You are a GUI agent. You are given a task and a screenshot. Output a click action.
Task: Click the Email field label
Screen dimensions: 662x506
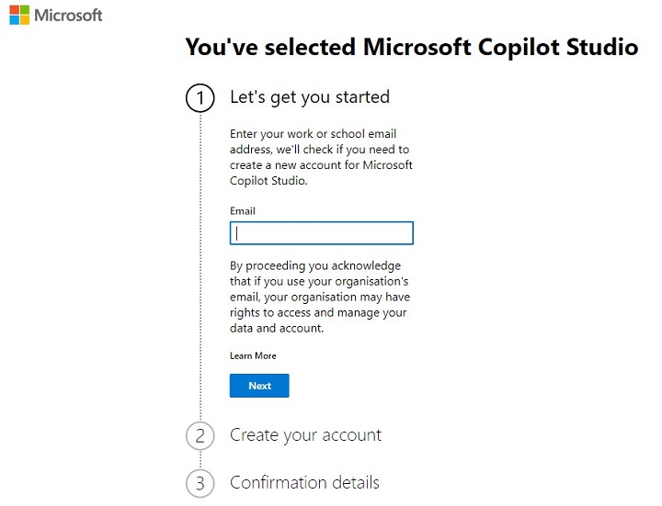[243, 211]
